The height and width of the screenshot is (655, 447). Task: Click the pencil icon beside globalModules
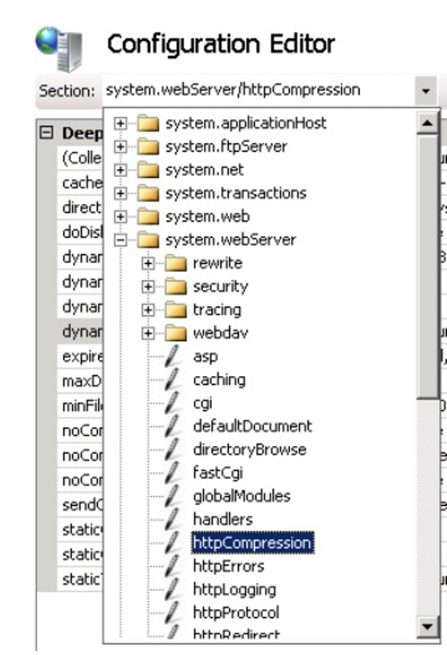173,496
